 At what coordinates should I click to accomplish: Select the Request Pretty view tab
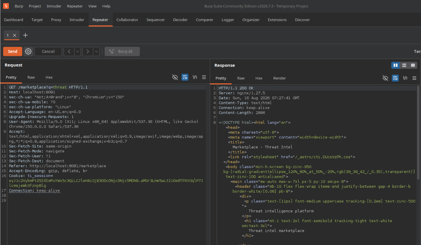11,77
